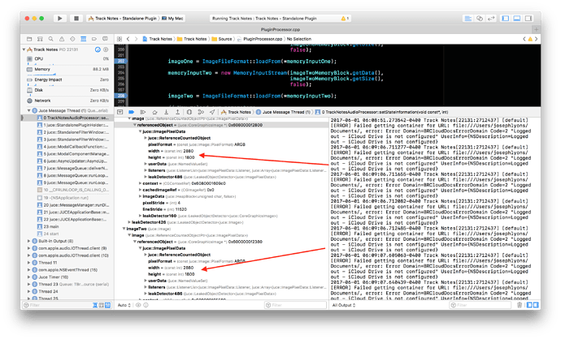Open the Auto variables scope dropdown
Screen dimensions: 561x339
[124, 306]
